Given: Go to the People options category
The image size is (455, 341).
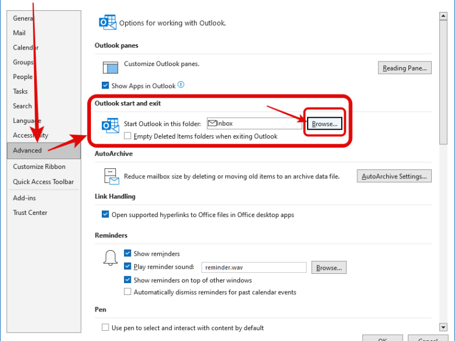Looking at the screenshot, I should (44, 77).
